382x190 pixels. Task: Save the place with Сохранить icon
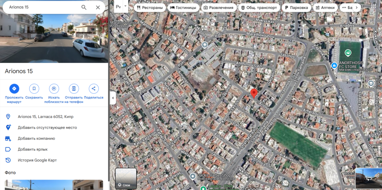click(34, 88)
